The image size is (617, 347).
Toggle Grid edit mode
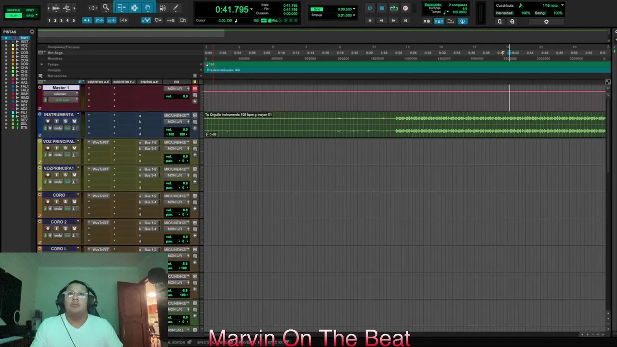point(30,15)
